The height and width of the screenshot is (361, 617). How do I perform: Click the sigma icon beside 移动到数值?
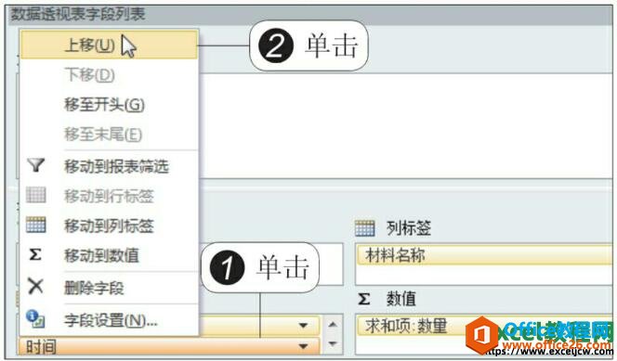pos(35,255)
